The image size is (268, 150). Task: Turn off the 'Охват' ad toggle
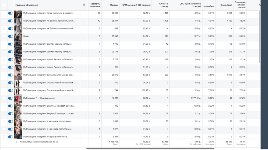tap(10, 36)
